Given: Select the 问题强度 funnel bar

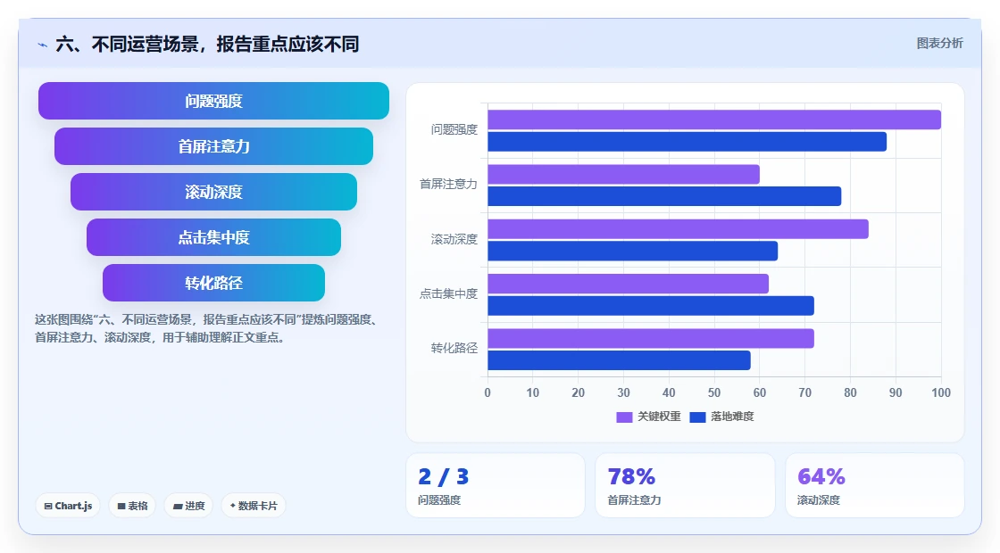Looking at the screenshot, I should tap(213, 101).
